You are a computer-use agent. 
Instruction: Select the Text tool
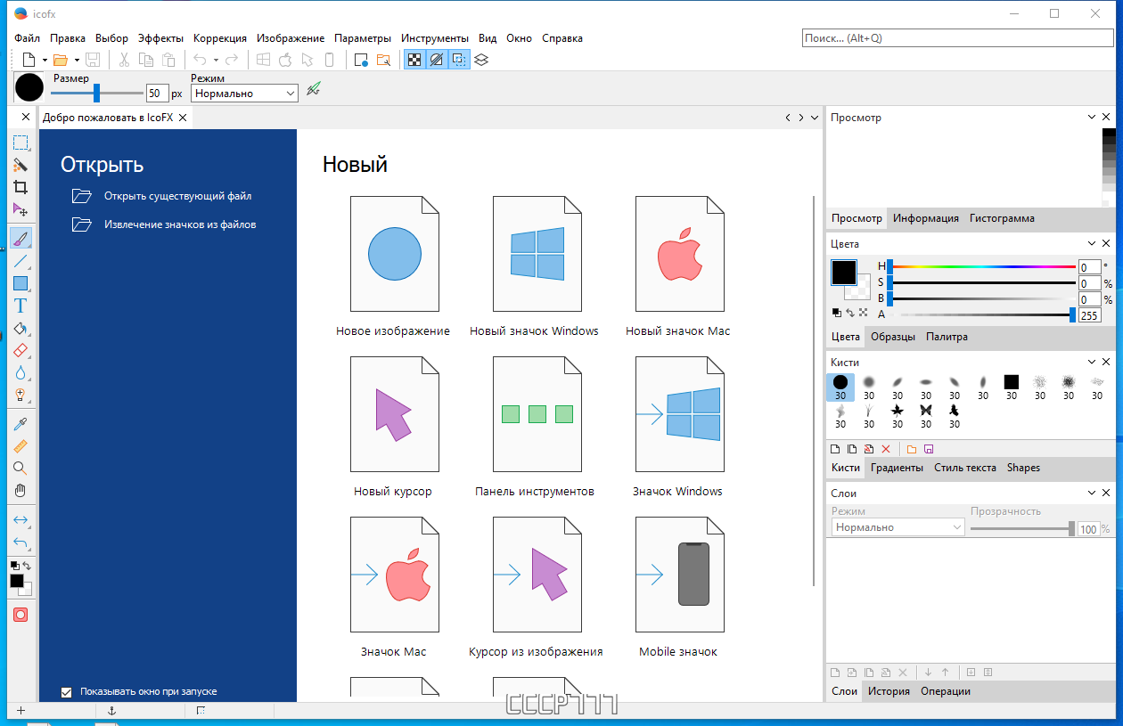click(20, 305)
